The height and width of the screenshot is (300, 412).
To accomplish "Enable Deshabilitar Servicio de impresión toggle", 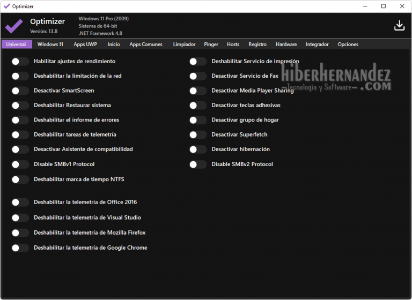I will click(x=198, y=62).
